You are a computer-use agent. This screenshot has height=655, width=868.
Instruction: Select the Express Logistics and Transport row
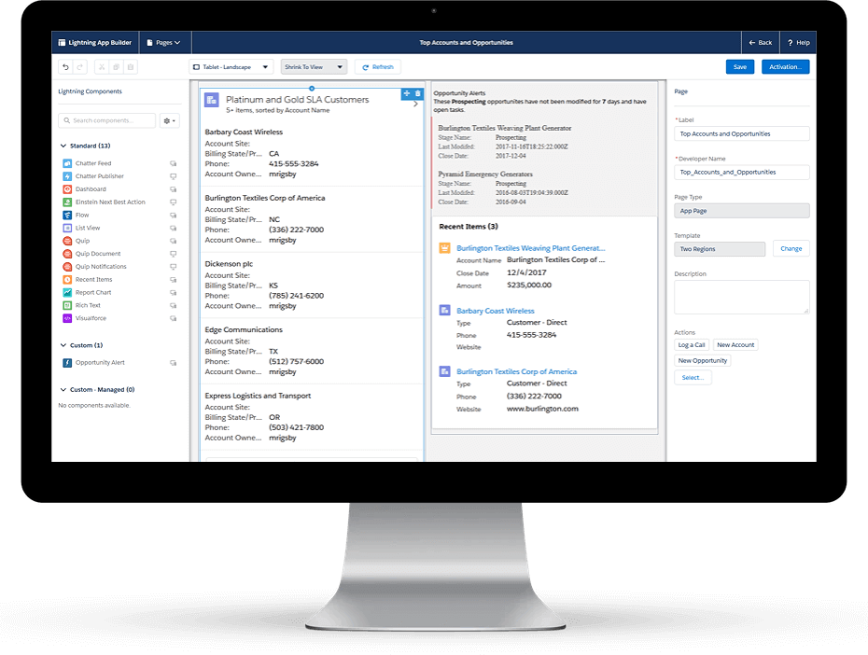point(312,416)
